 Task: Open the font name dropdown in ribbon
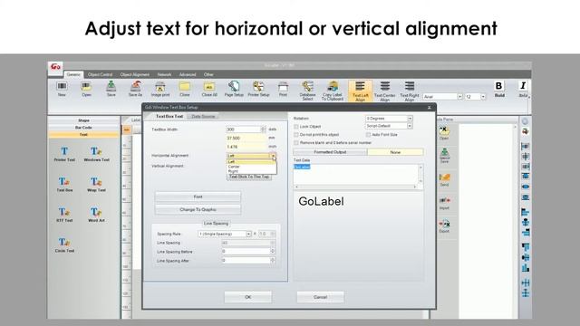pos(459,97)
